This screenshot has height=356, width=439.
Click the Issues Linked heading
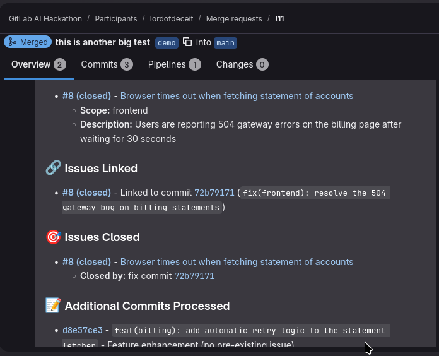(100, 169)
